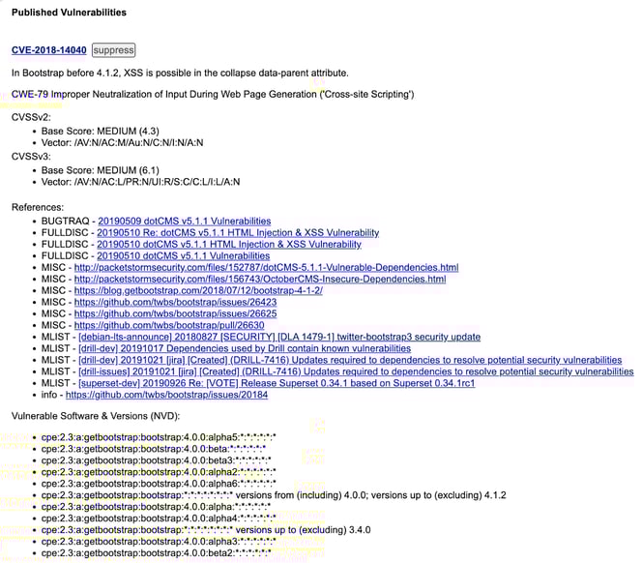
Task: Click cpe bootstrap:4.0.0:alpha3 entry
Action: coord(159,542)
